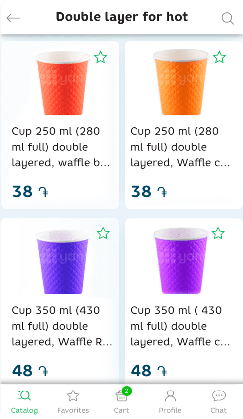Open "Cup 250 ml... waffle b..." product title
The image size is (243, 419).
[x=60, y=147]
